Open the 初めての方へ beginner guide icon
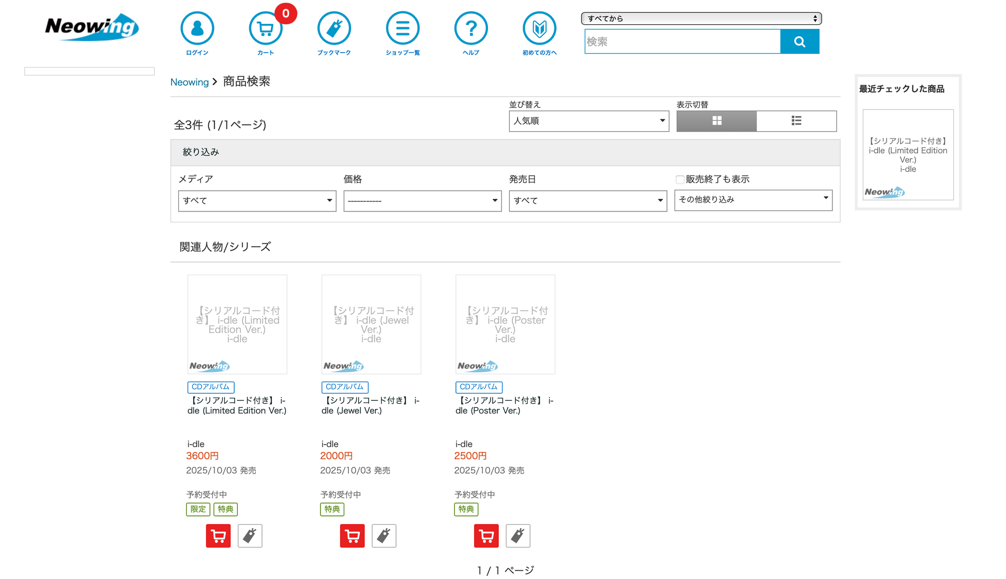 539,34
